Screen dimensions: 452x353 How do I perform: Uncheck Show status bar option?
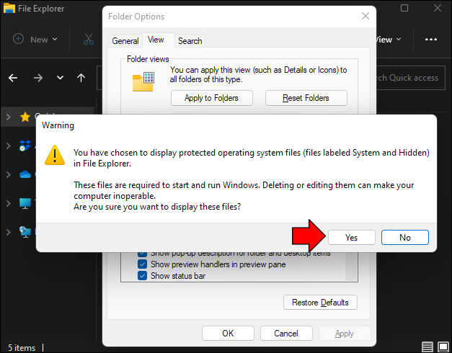click(x=142, y=276)
